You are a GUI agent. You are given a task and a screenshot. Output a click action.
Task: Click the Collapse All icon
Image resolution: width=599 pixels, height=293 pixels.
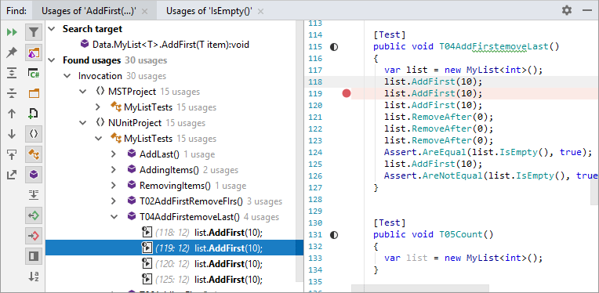12,93
